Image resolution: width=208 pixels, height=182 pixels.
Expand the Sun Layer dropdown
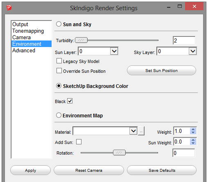coord(114,51)
